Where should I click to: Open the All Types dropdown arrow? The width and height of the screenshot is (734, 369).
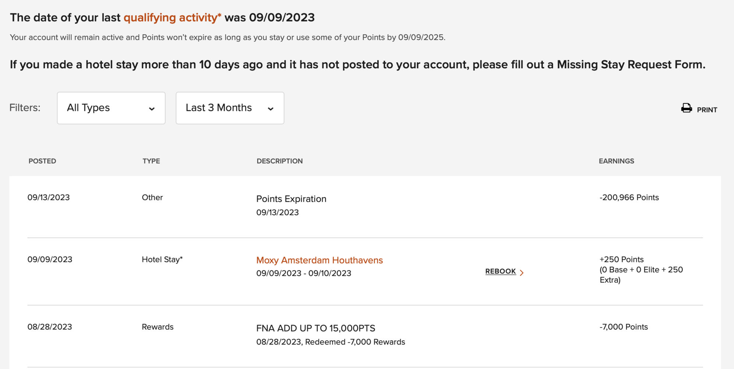pos(152,109)
